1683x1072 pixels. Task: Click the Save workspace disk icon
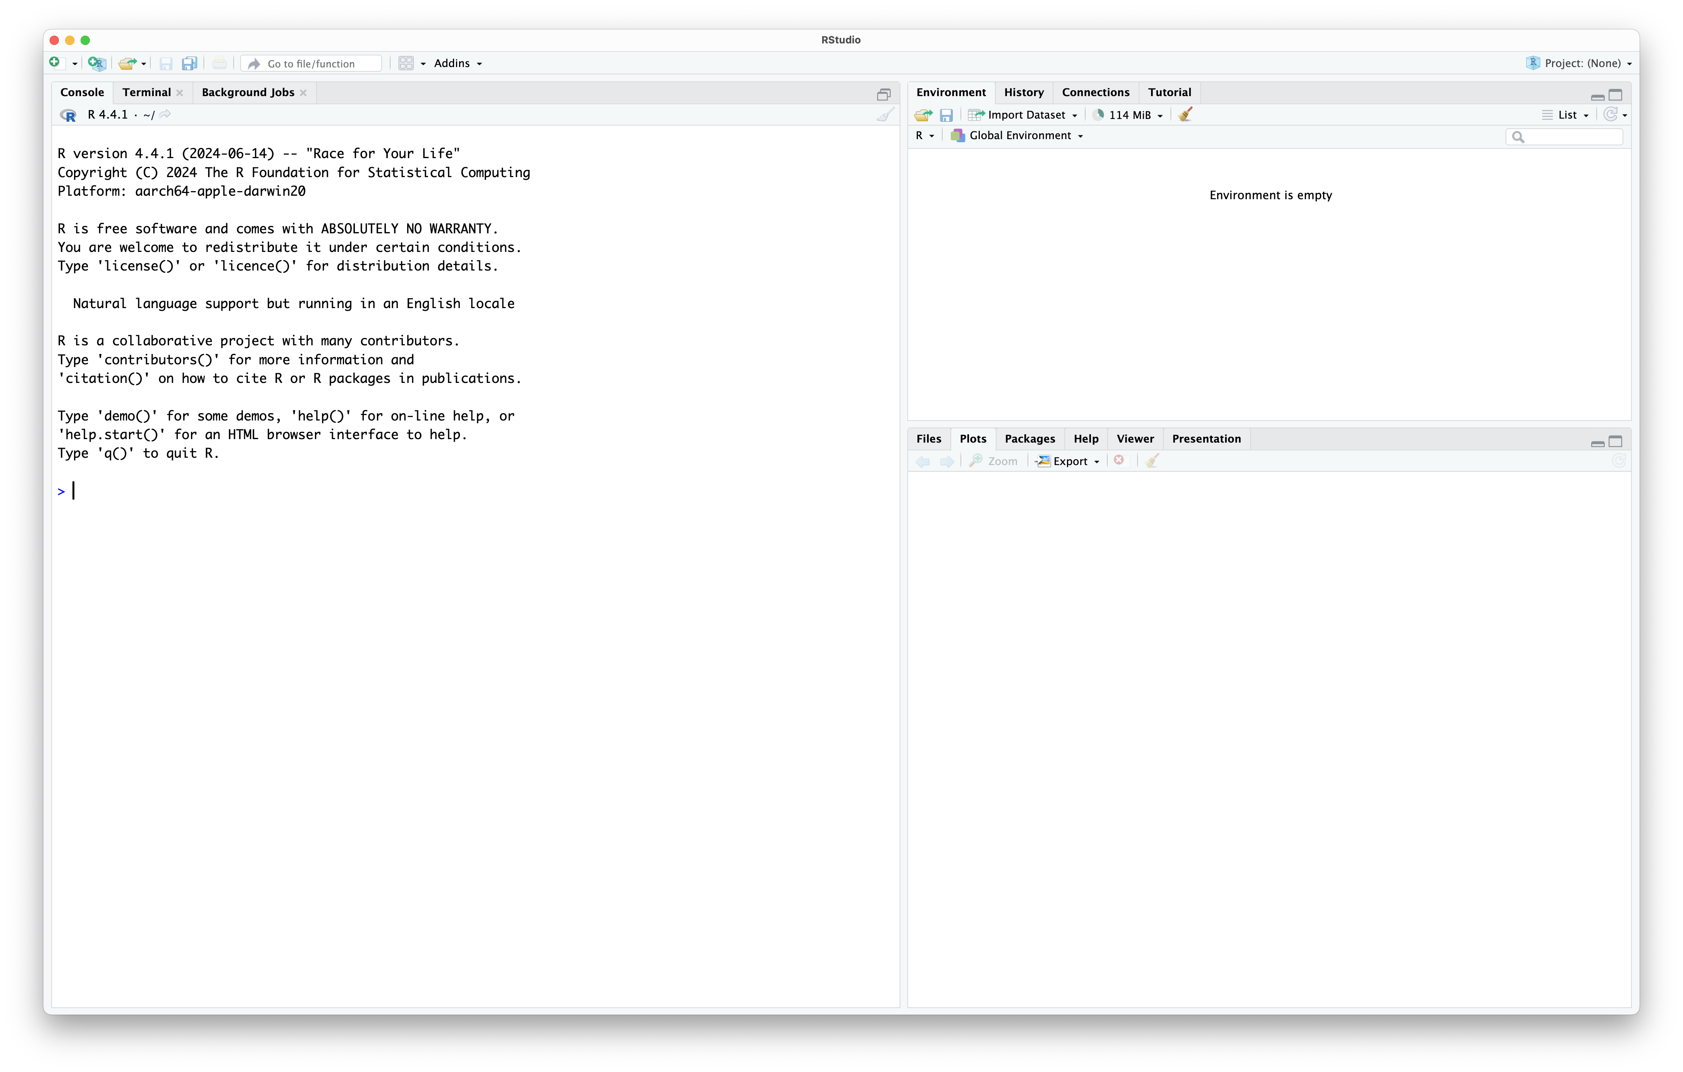coord(946,115)
